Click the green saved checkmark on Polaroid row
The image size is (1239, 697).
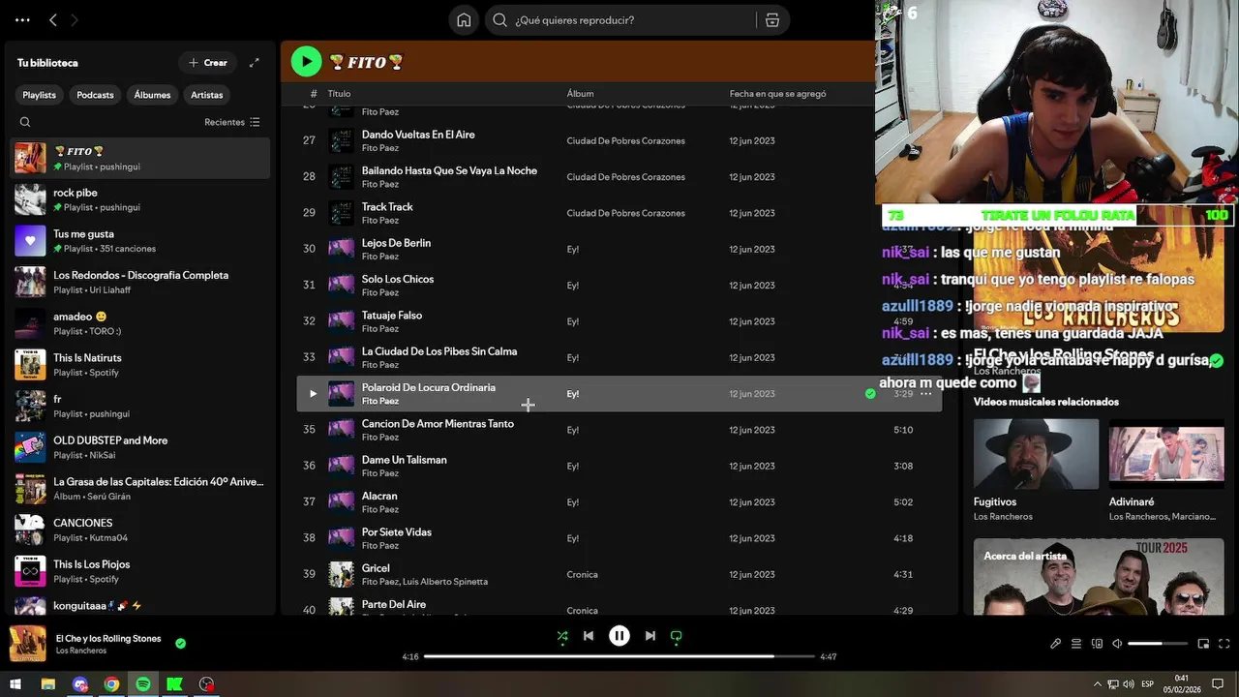[x=870, y=394]
